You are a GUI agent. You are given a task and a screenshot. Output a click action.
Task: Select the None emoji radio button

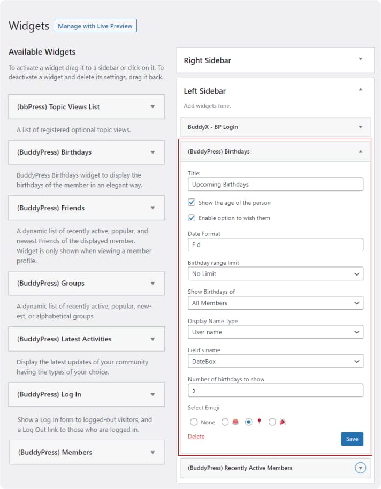click(x=194, y=422)
